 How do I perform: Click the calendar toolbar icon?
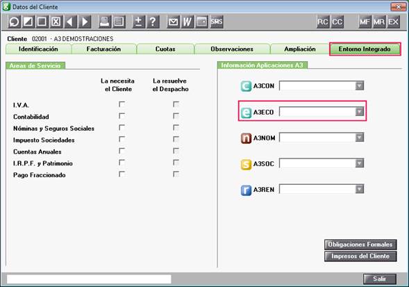(x=201, y=22)
